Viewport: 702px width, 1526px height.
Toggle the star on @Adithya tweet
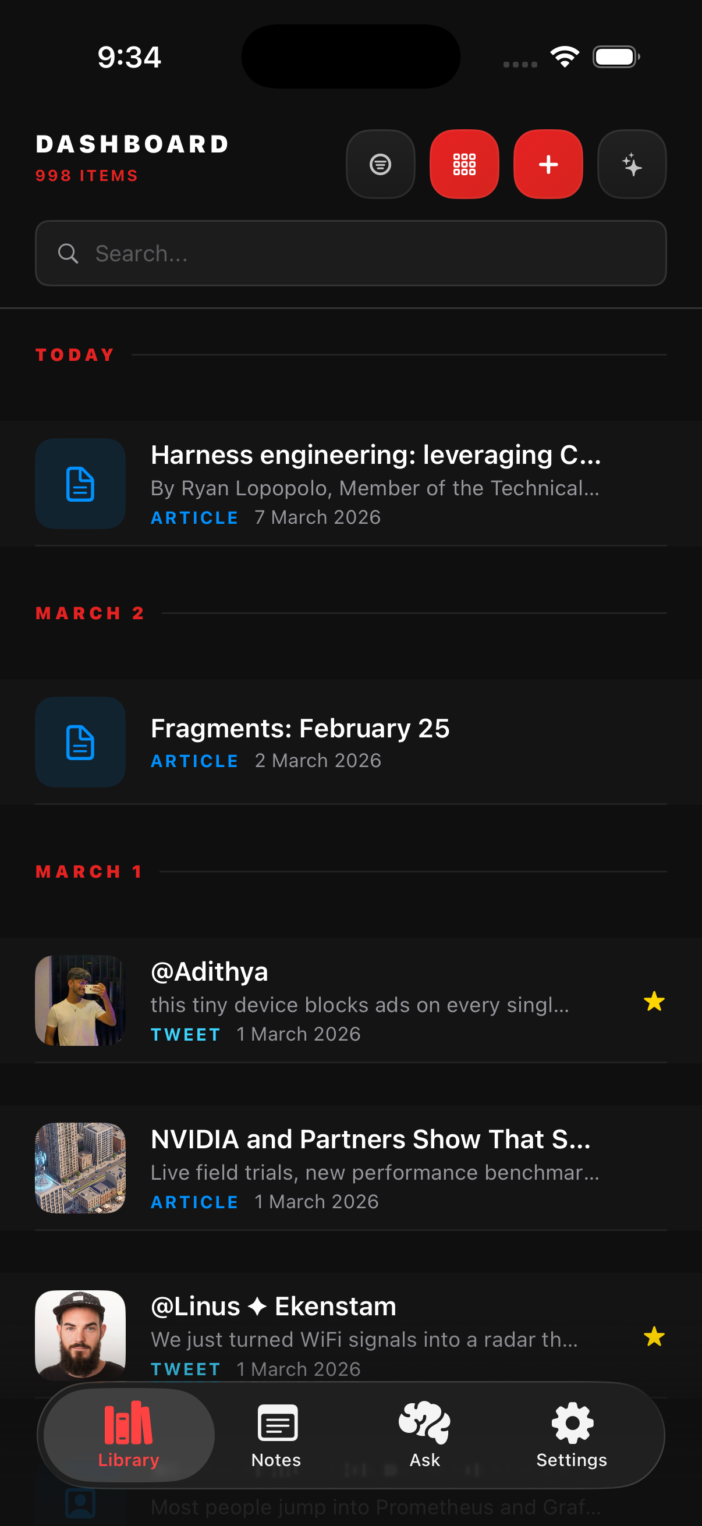654,1001
